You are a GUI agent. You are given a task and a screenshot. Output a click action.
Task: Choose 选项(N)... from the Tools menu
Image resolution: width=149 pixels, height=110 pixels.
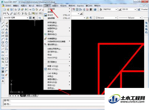[58, 88]
